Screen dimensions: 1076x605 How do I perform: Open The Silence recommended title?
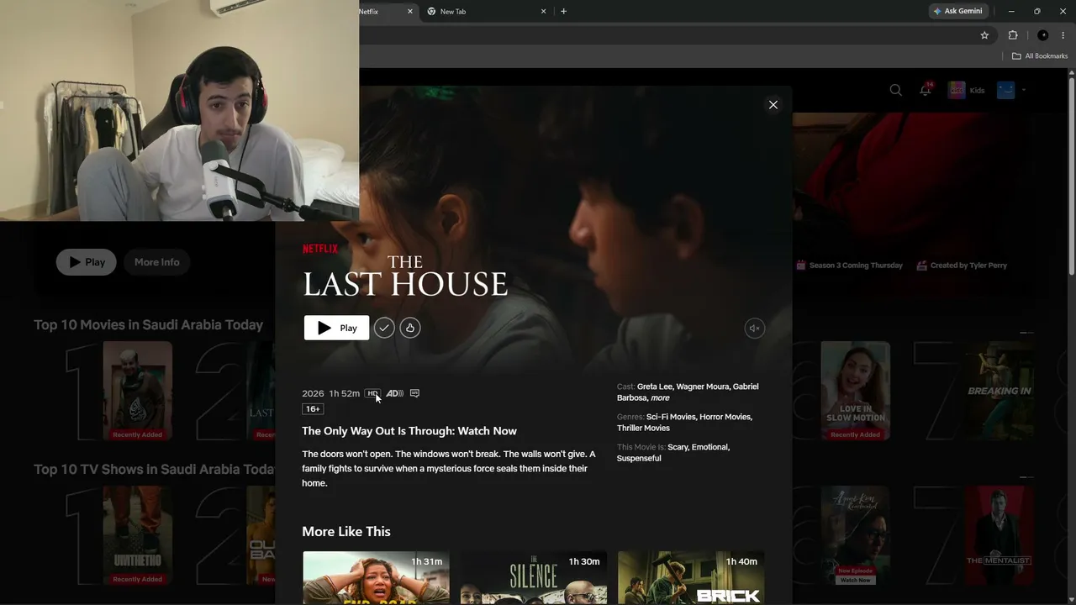533,578
